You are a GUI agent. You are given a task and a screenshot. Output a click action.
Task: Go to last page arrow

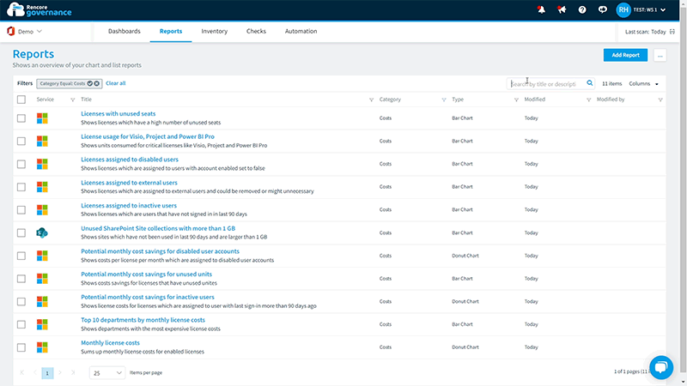[73, 372]
